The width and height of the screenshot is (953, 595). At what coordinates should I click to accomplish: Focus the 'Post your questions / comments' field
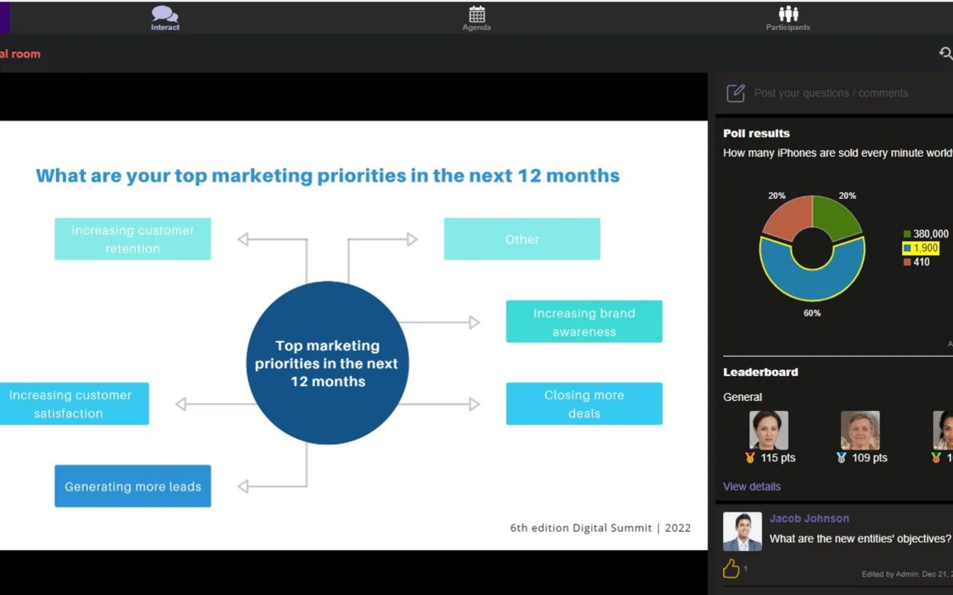831,93
